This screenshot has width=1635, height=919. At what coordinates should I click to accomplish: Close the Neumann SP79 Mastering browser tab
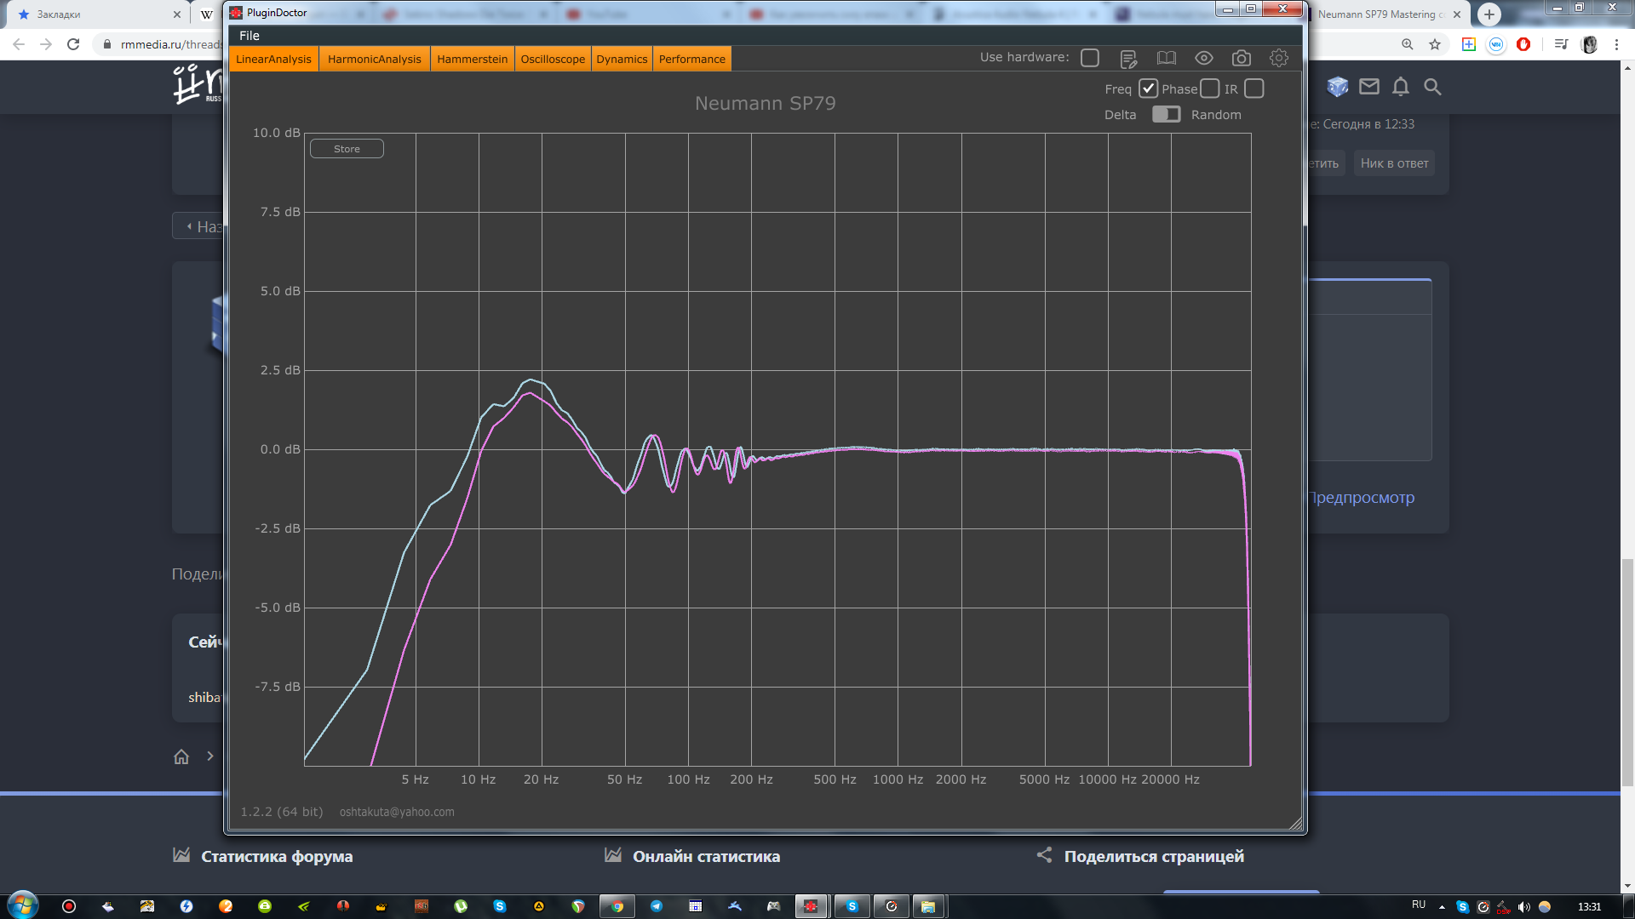point(1457,14)
